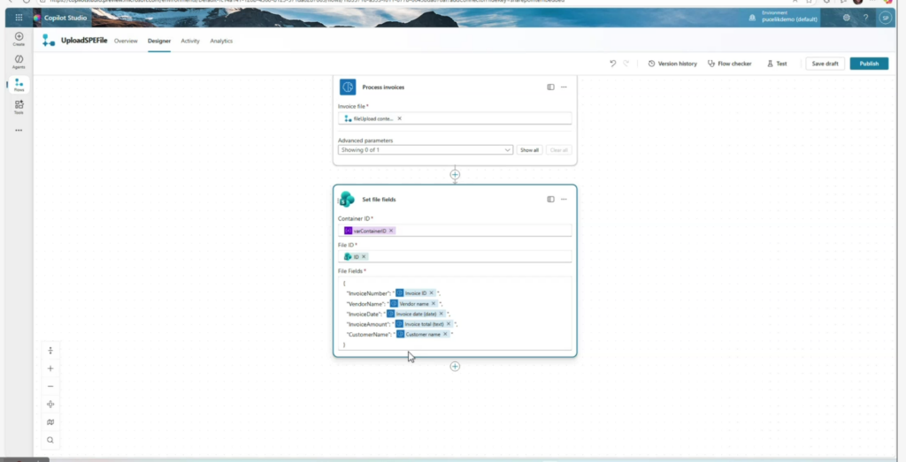Image resolution: width=906 pixels, height=462 pixels.
Task: Click the Publish button
Action: pos(868,64)
